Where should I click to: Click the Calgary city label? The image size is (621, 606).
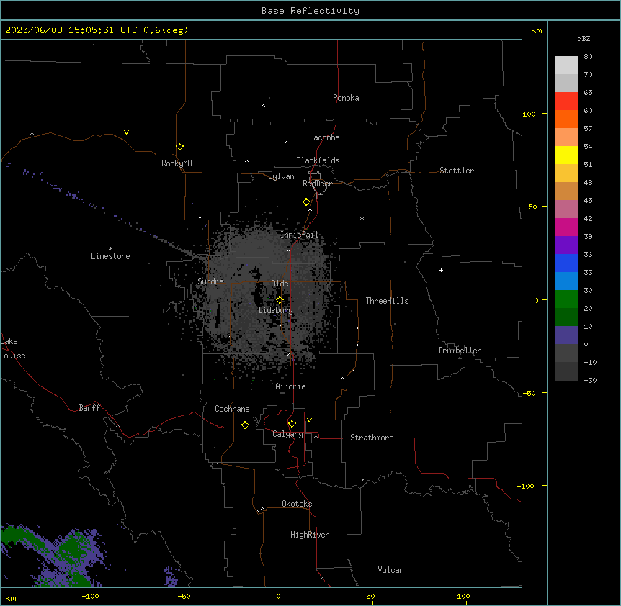pos(287,434)
